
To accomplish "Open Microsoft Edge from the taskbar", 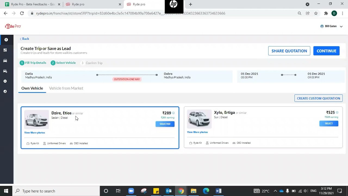I will coord(206,191).
